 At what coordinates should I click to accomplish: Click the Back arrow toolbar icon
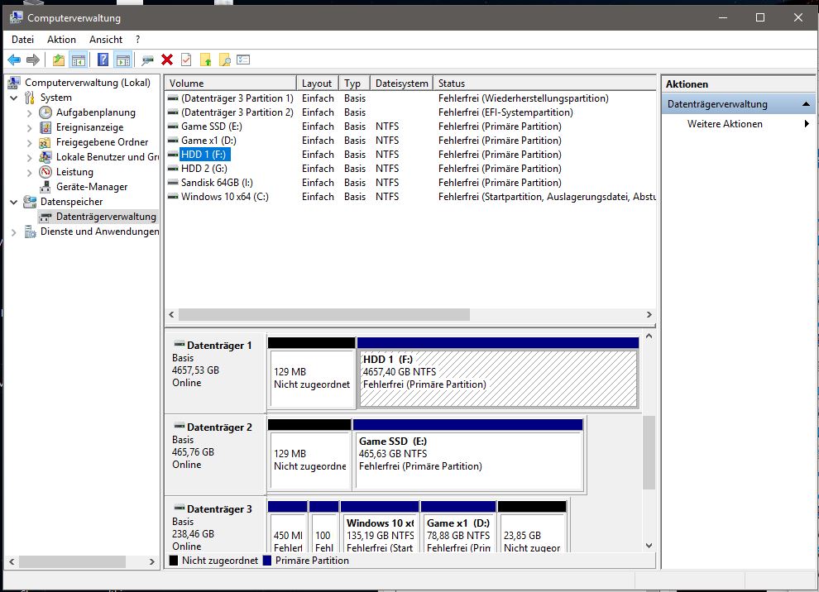(14, 60)
